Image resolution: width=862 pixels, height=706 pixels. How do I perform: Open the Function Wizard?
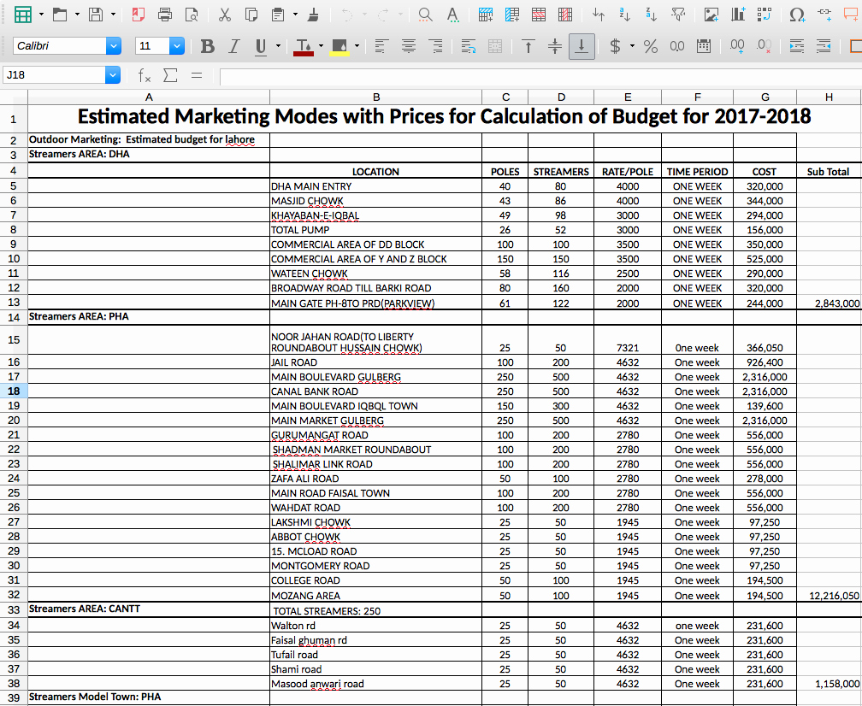tap(144, 75)
